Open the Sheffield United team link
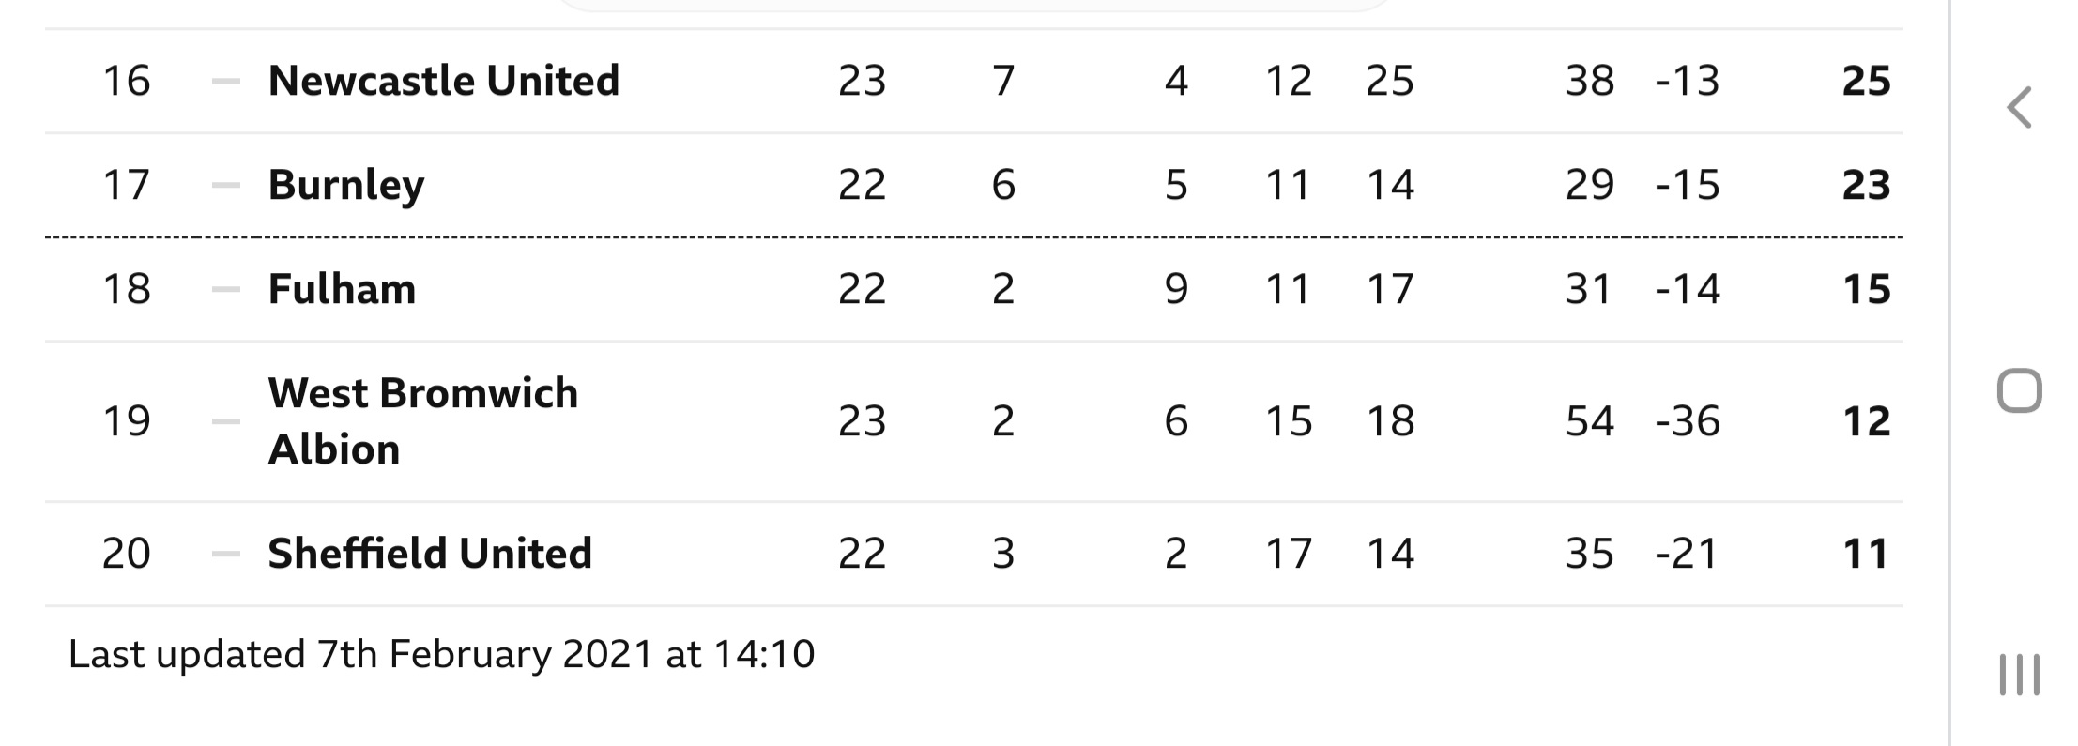The image size is (2078, 746). point(430,554)
